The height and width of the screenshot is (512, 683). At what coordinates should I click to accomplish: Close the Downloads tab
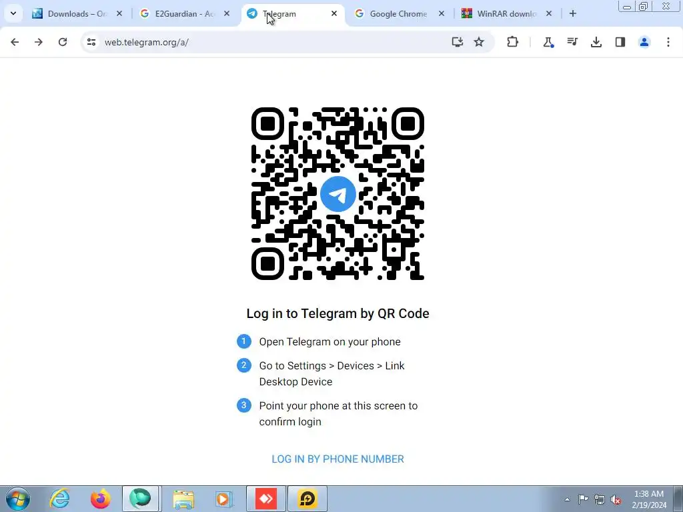coord(119,14)
